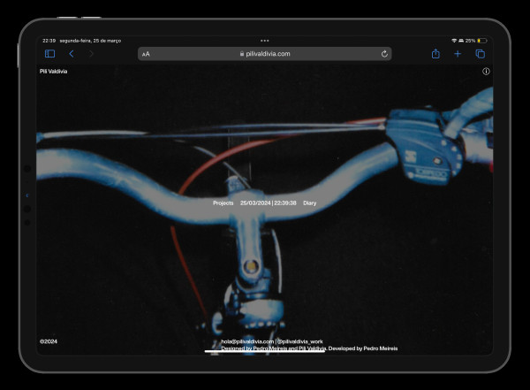
Task: Tap the forward navigation arrow
Action: click(91, 54)
